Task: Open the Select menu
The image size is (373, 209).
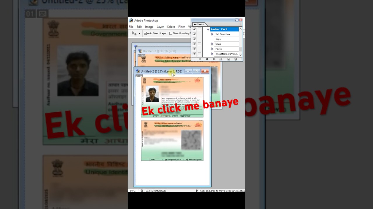Action: tap(171, 27)
